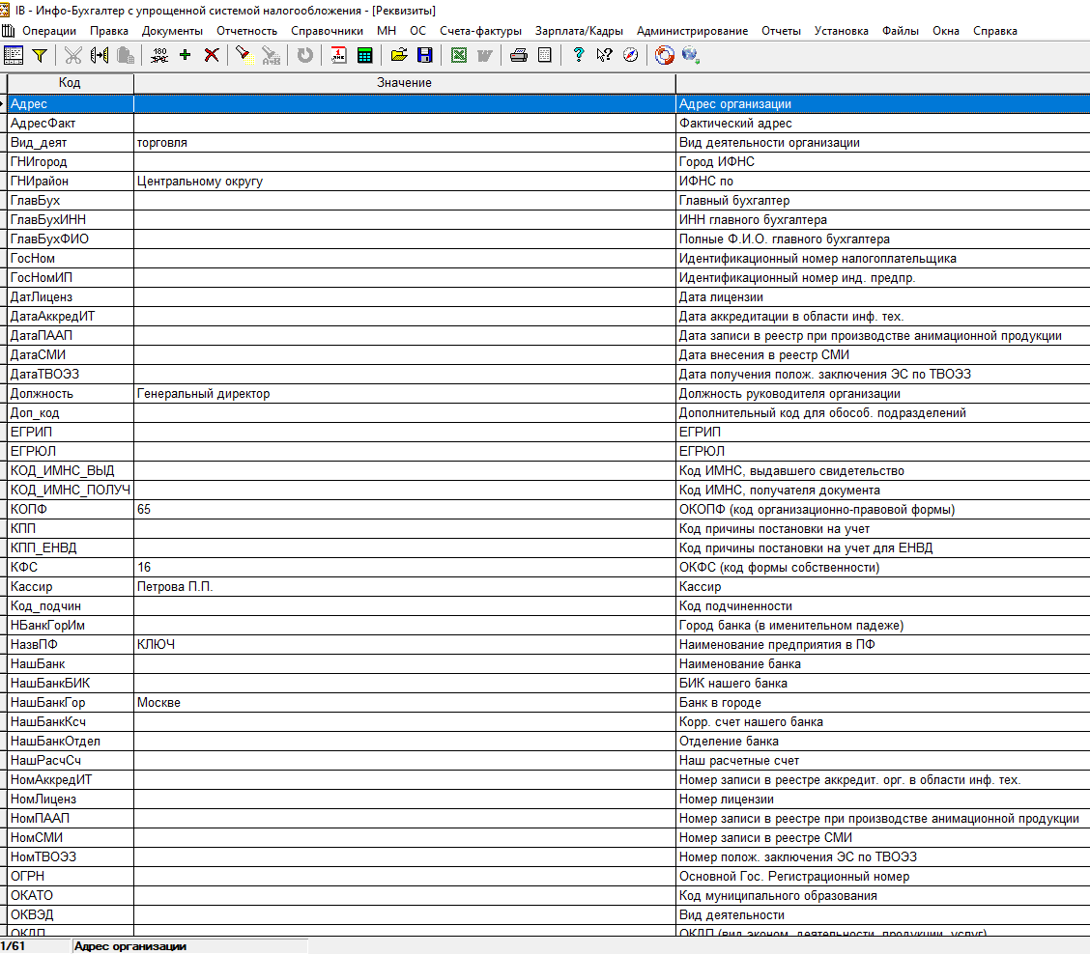Click the БИК нашего банка description
The height and width of the screenshot is (954, 1090).
(x=883, y=683)
